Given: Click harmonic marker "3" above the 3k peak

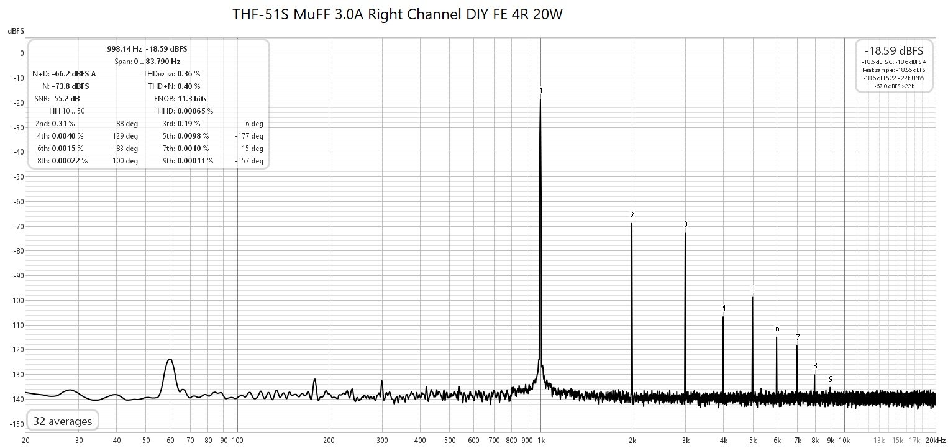Looking at the screenshot, I should [685, 224].
